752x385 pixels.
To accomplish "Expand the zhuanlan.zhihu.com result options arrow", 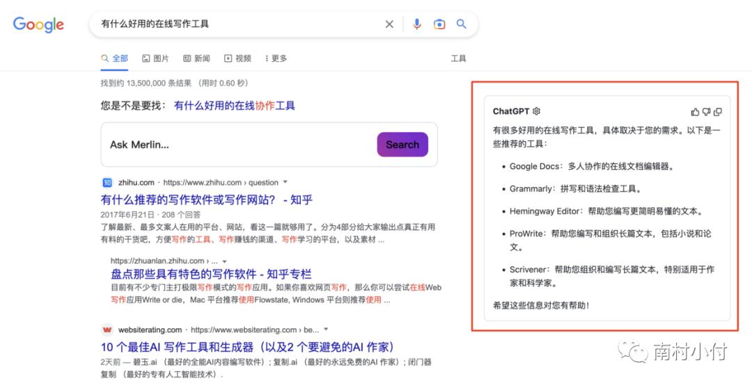I will pyautogui.click(x=224, y=261).
